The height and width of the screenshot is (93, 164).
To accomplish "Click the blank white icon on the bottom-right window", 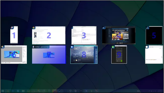I will coord(147,47).
